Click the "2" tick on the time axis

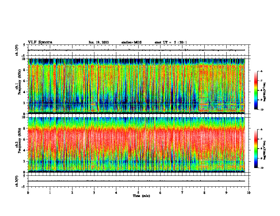pyautogui.click(x=72, y=193)
